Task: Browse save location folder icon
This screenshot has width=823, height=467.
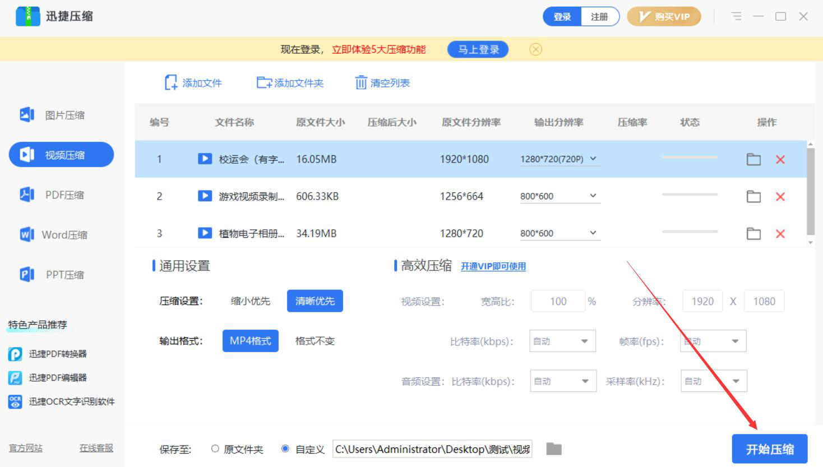Action: 554,449
